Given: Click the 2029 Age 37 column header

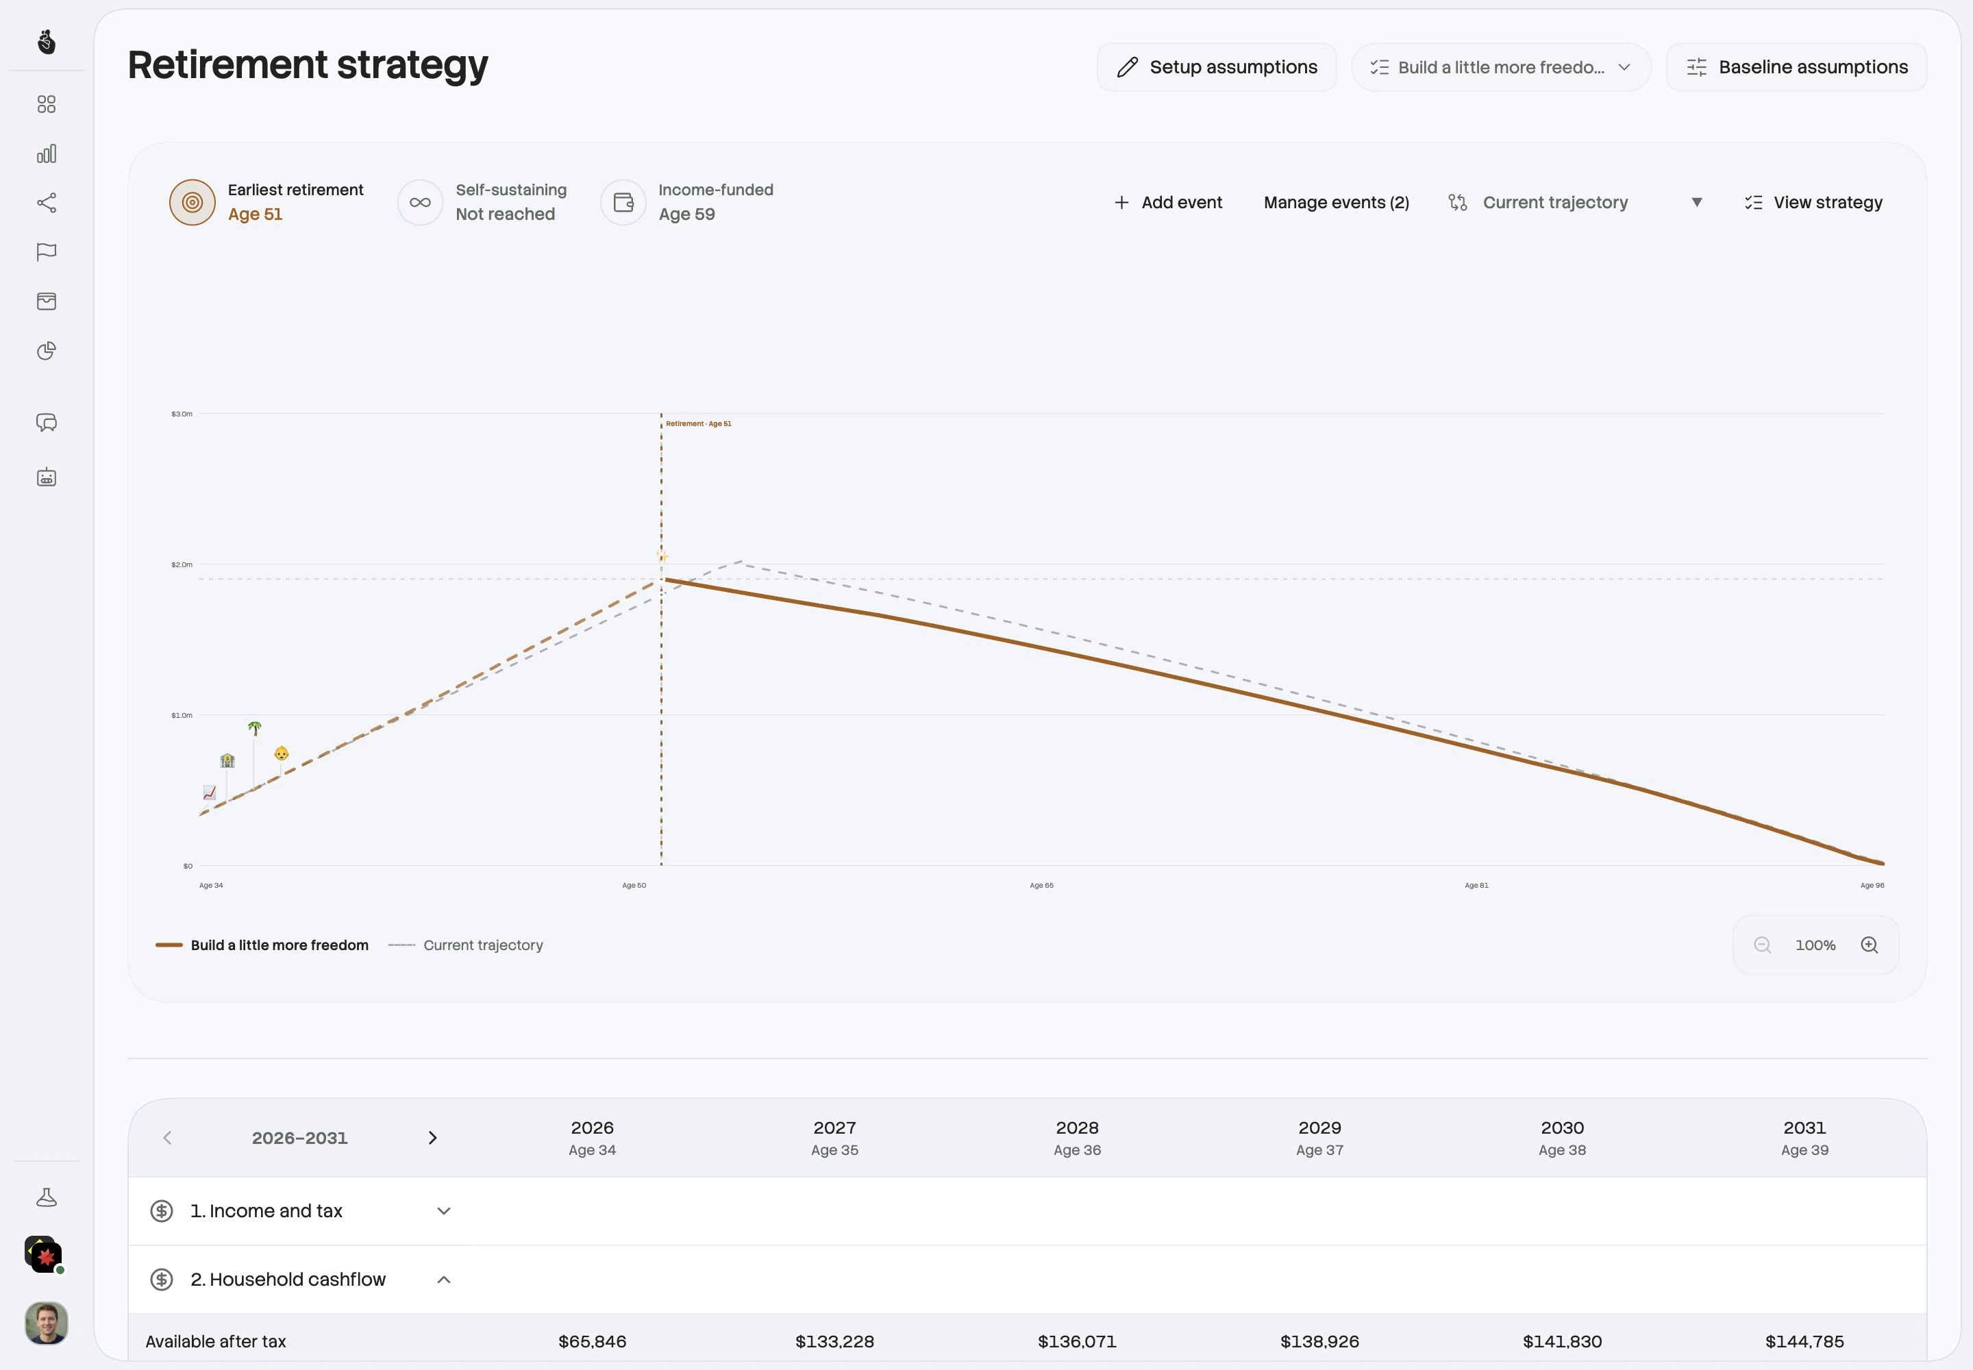Looking at the screenshot, I should 1319,1138.
